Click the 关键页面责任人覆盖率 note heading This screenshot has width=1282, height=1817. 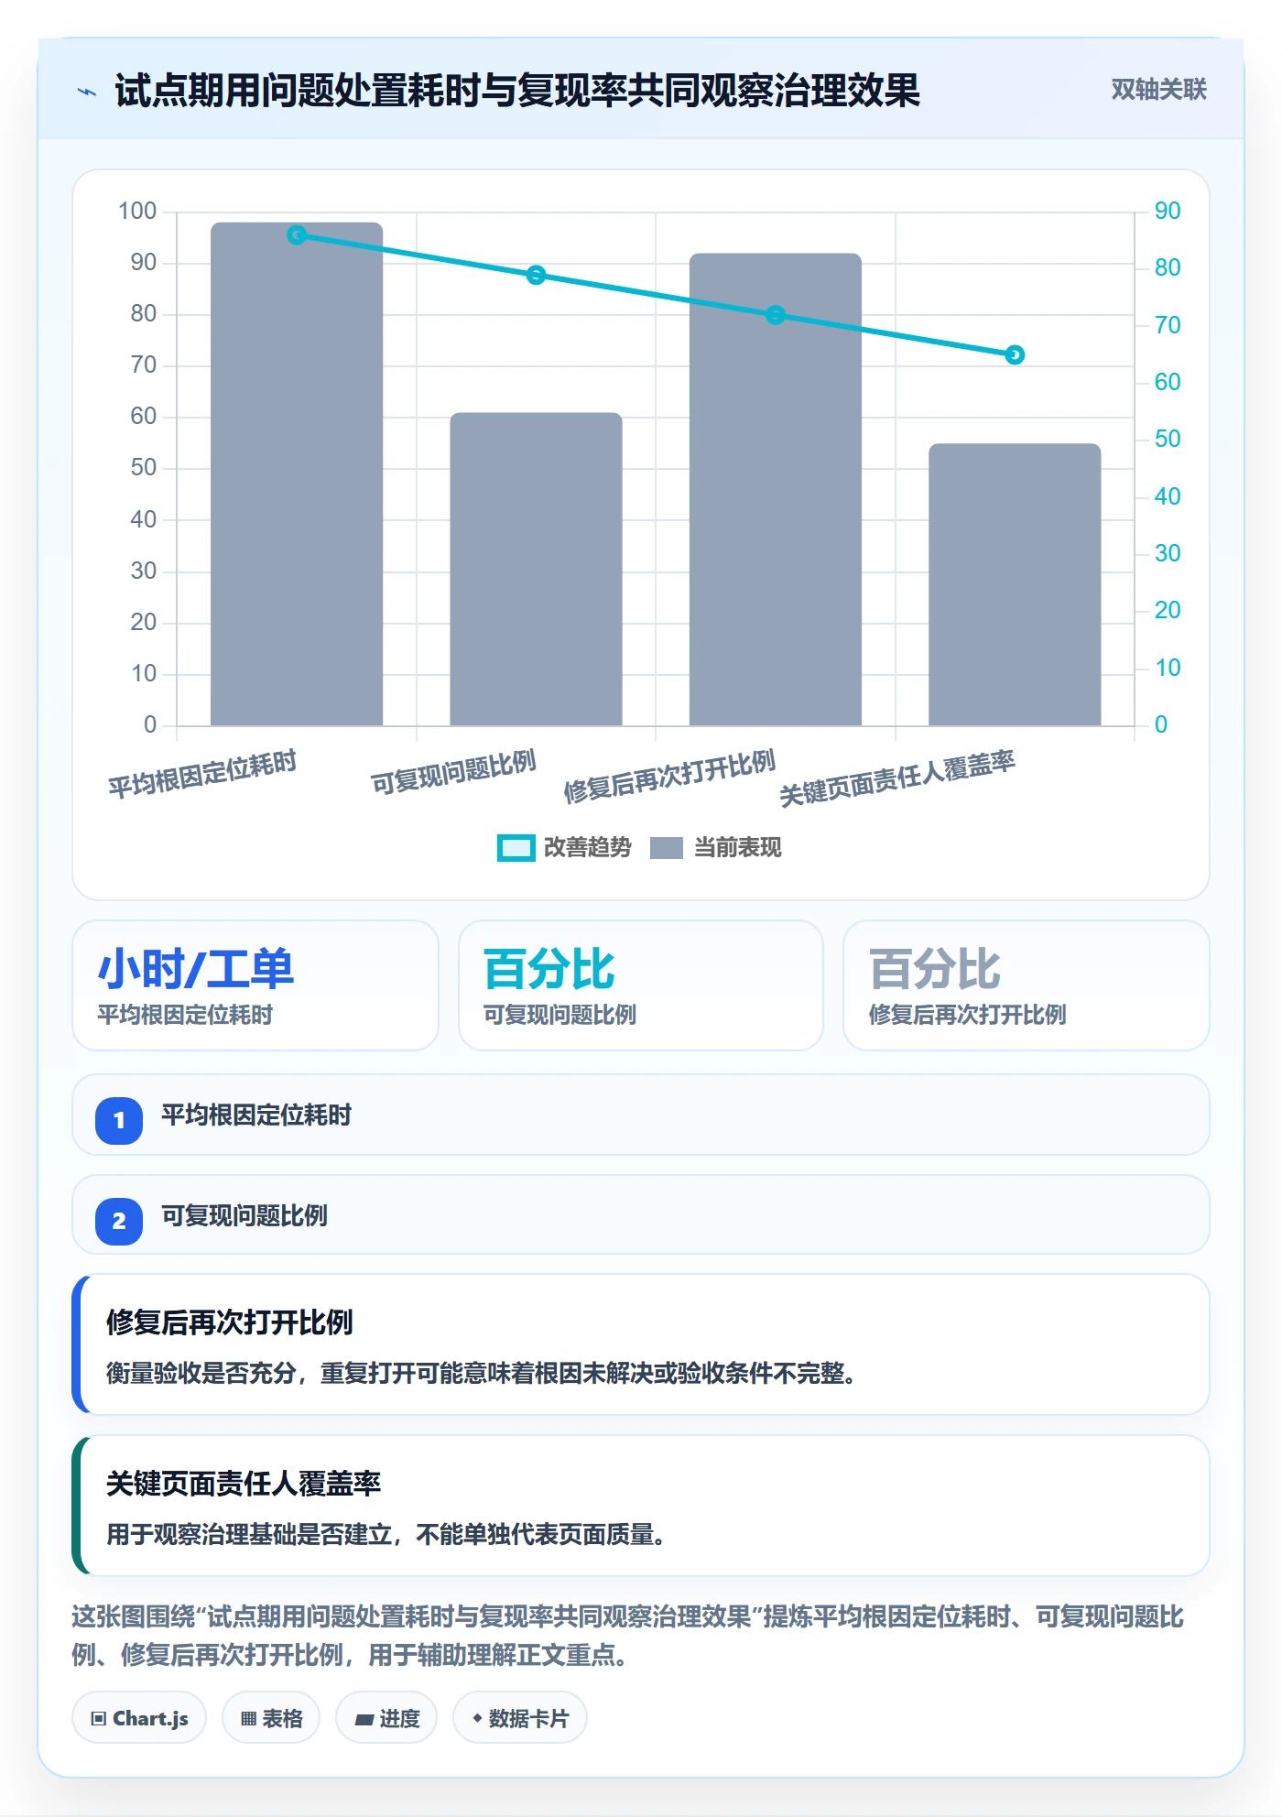pos(244,1484)
